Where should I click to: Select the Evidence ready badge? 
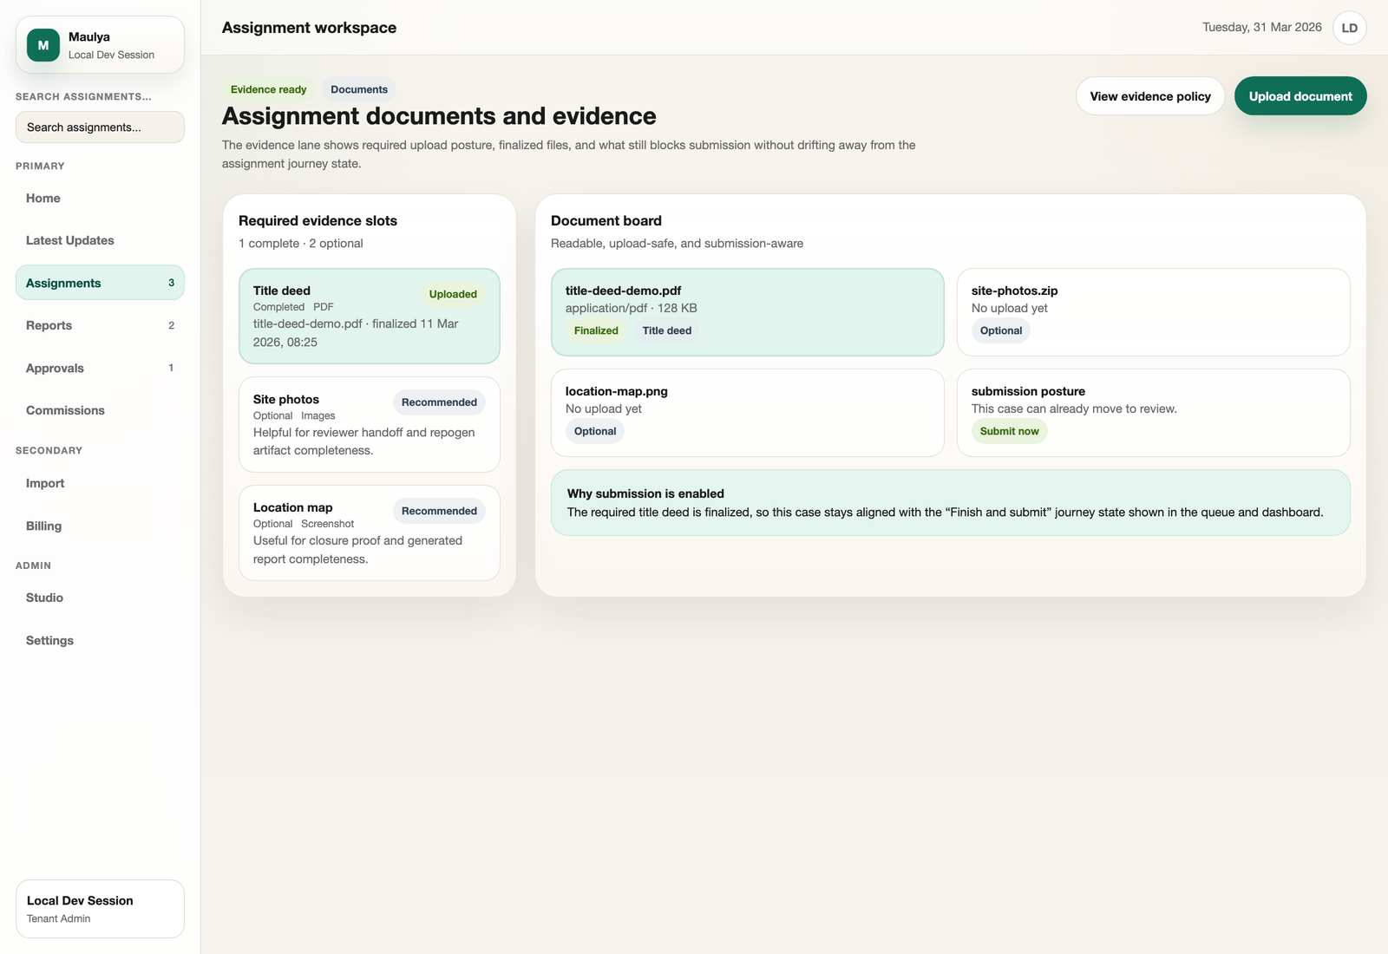pyautogui.click(x=268, y=88)
